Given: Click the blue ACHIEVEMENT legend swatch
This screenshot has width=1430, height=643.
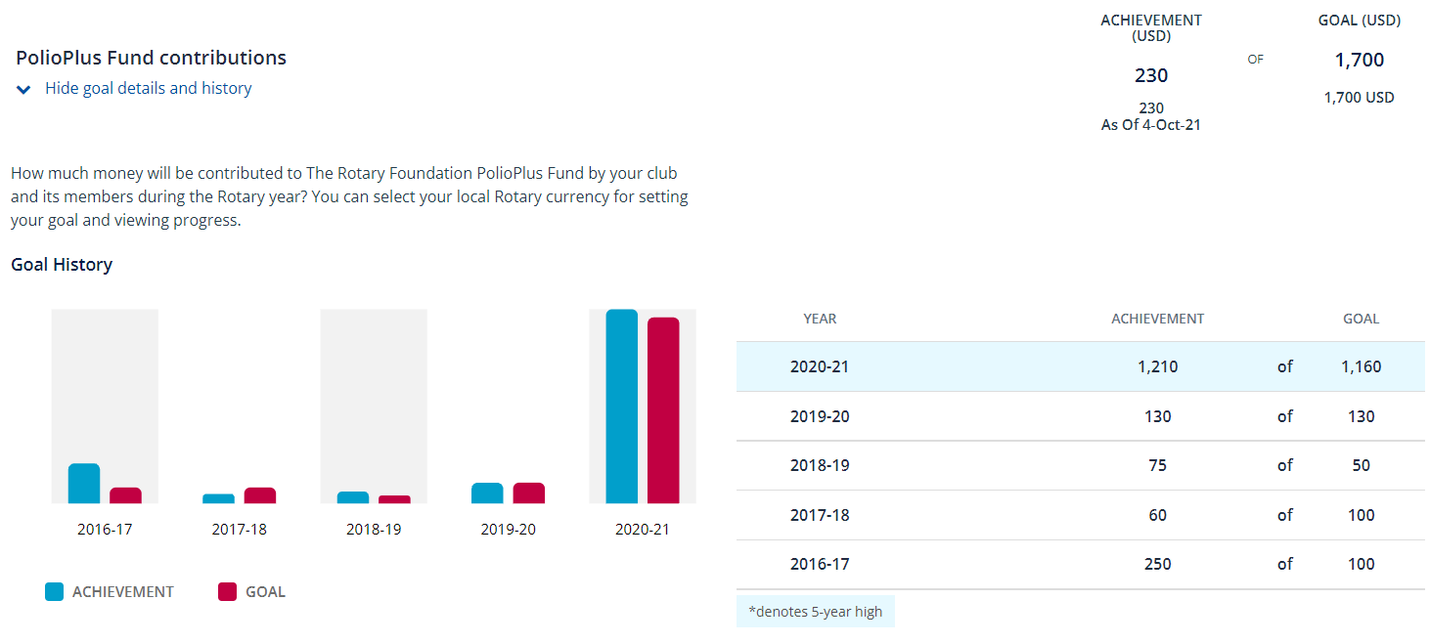Looking at the screenshot, I should coord(55,591).
